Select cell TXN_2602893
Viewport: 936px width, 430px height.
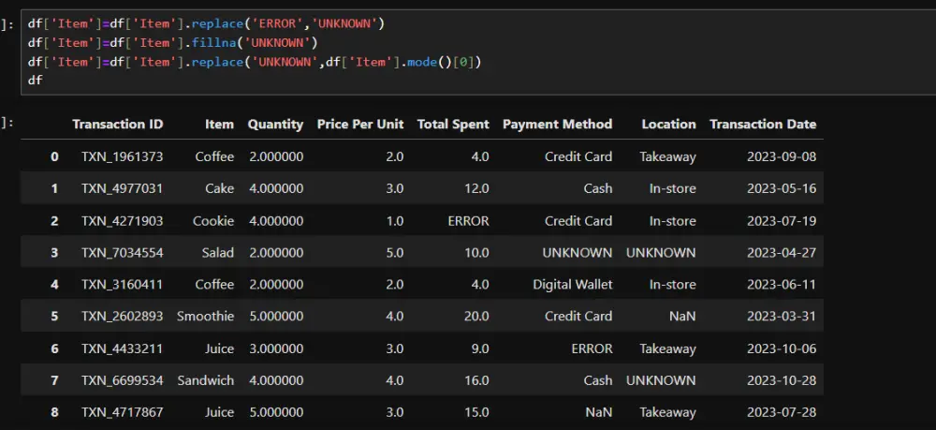(x=123, y=316)
